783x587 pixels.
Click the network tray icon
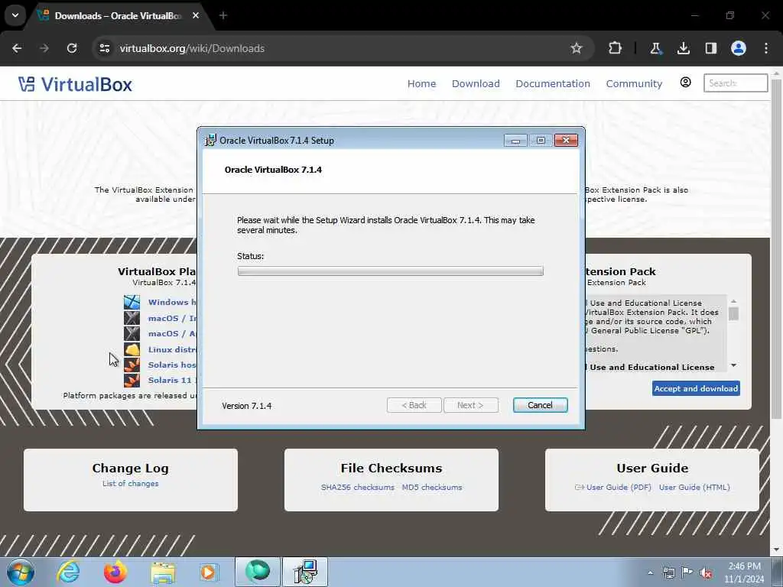point(668,573)
